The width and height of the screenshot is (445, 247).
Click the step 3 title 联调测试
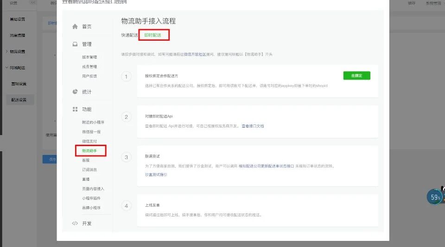[x=153, y=156]
